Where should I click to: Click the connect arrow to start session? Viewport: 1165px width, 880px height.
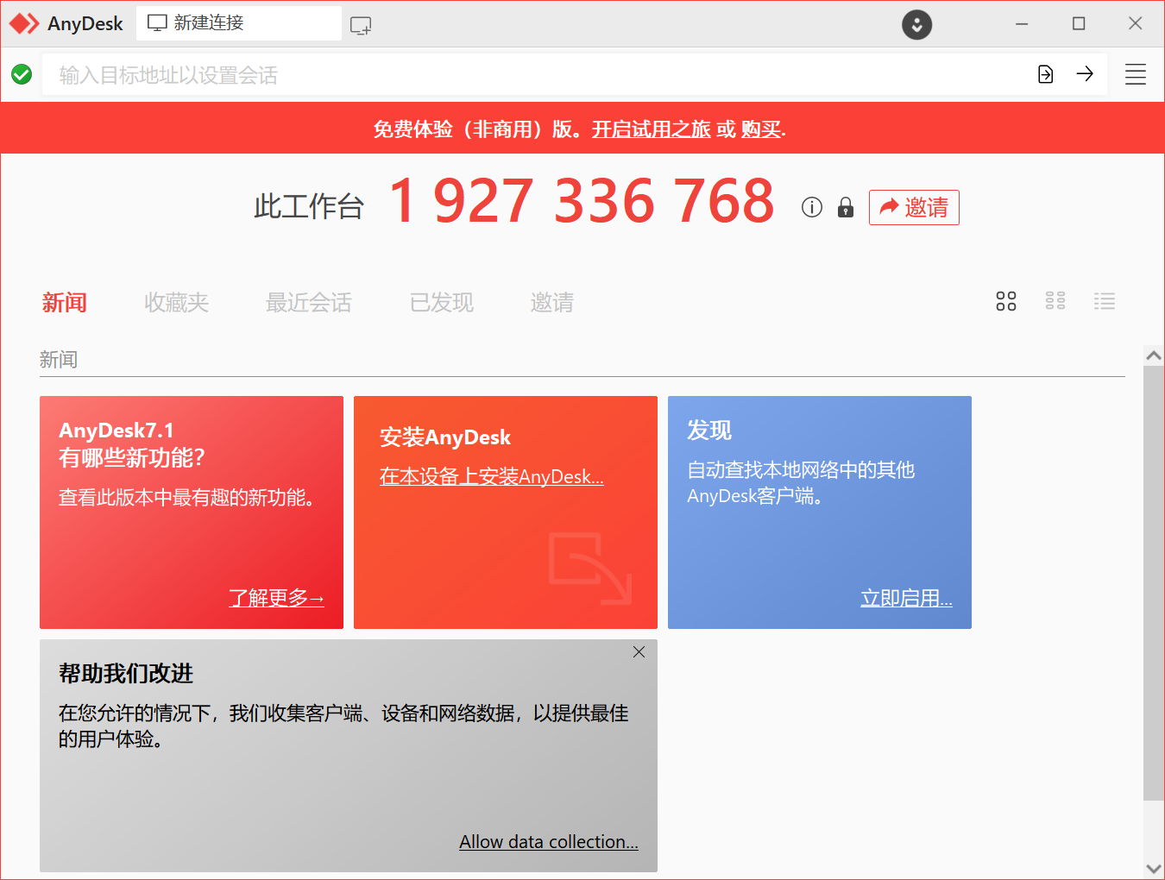coord(1085,74)
